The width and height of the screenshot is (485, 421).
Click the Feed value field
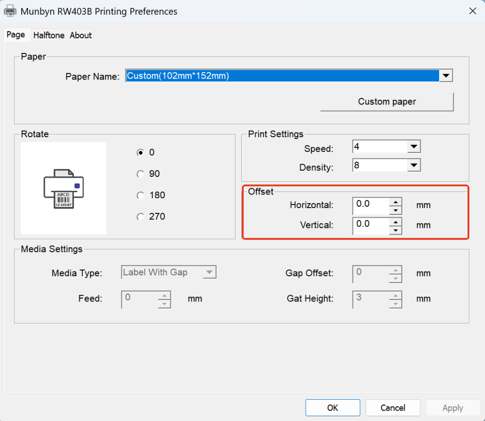140,299
